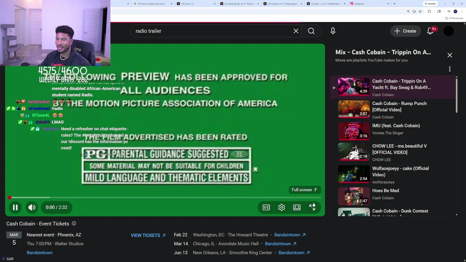This screenshot has height=262, width=466.
Task: Close the Instagram tab
Action: coord(388,4)
